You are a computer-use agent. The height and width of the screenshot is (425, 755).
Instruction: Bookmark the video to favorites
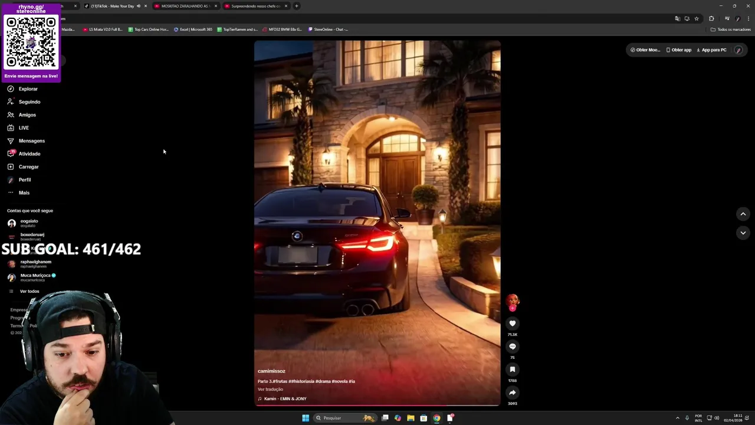512,370
